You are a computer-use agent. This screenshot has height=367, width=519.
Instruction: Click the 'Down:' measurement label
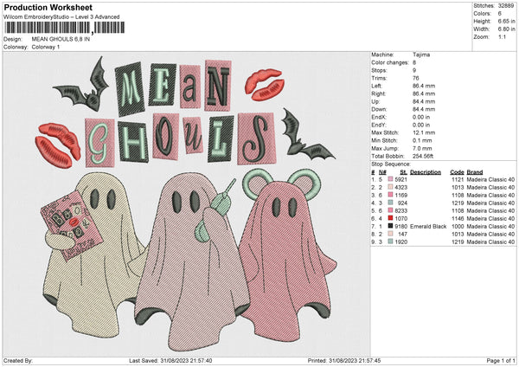[x=379, y=109]
